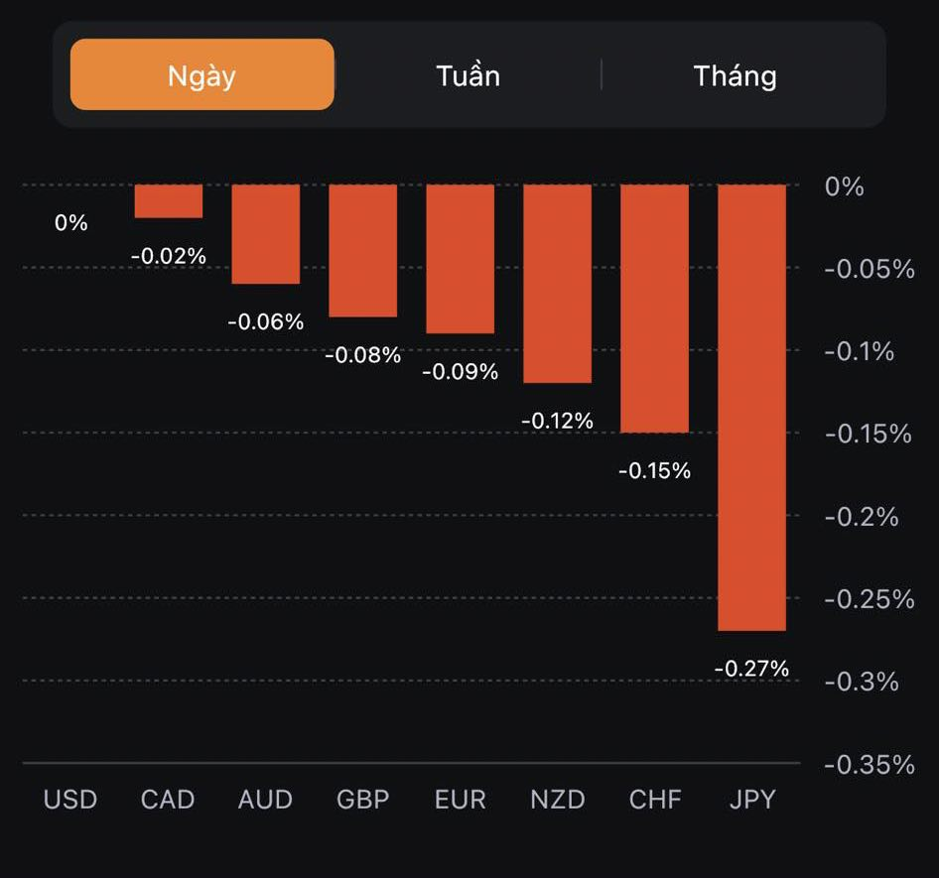Click the -0.12% value label
This screenshot has width=939, height=878.
(557, 422)
